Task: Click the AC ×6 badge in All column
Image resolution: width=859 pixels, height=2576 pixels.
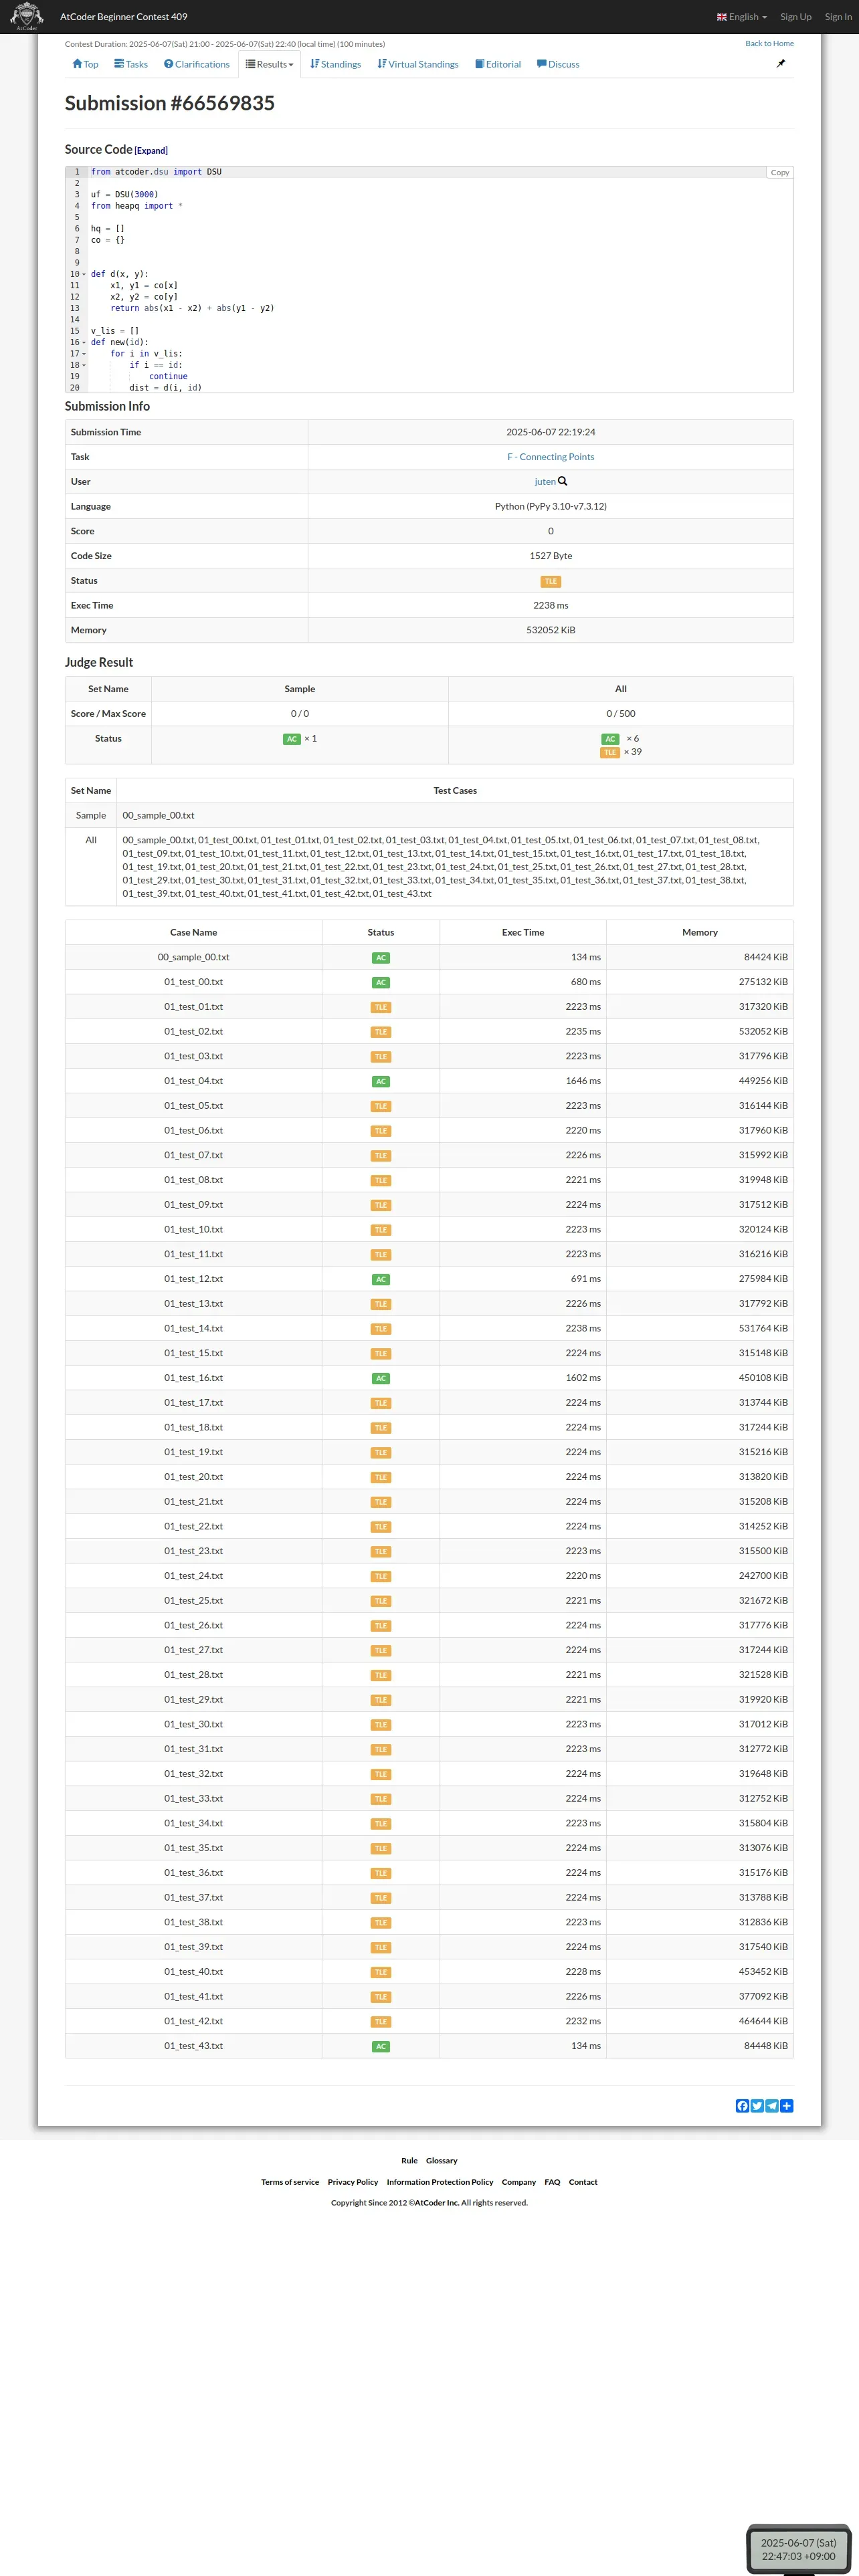Action: (610, 739)
